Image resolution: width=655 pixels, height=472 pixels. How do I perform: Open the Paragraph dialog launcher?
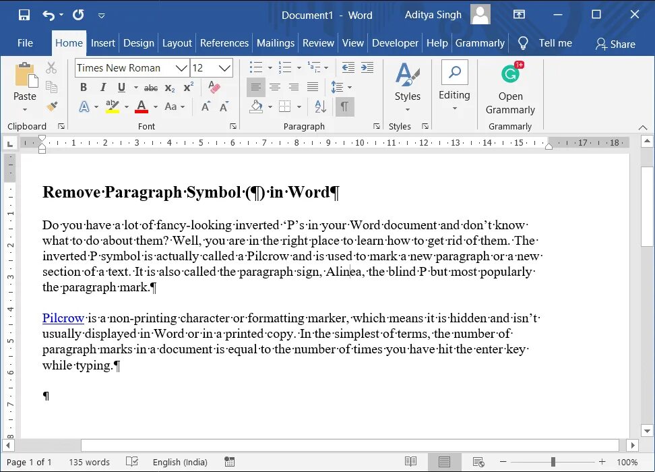[x=377, y=126]
